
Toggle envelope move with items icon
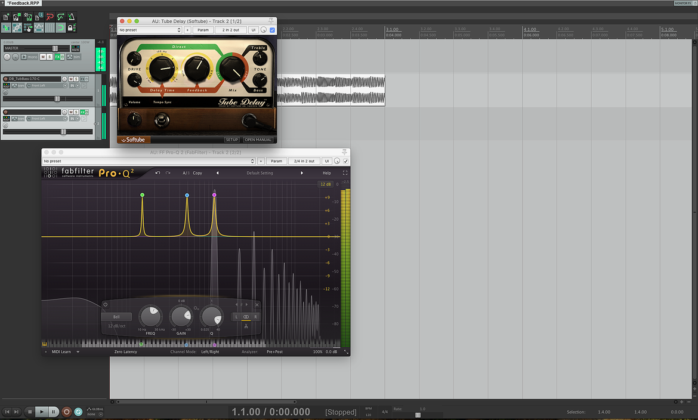(39, 27)
